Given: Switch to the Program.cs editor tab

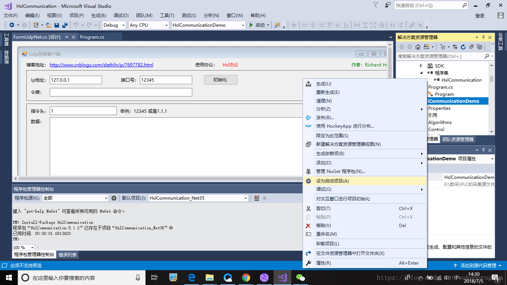Looking at the screenshot, I should click(92, 37).
